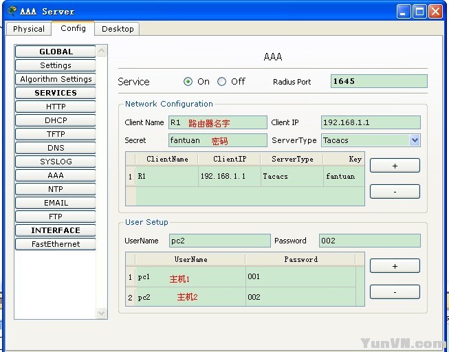Click the SERVICES section header
This screenshot has width=449, height=352.
[x=56, y=93]
